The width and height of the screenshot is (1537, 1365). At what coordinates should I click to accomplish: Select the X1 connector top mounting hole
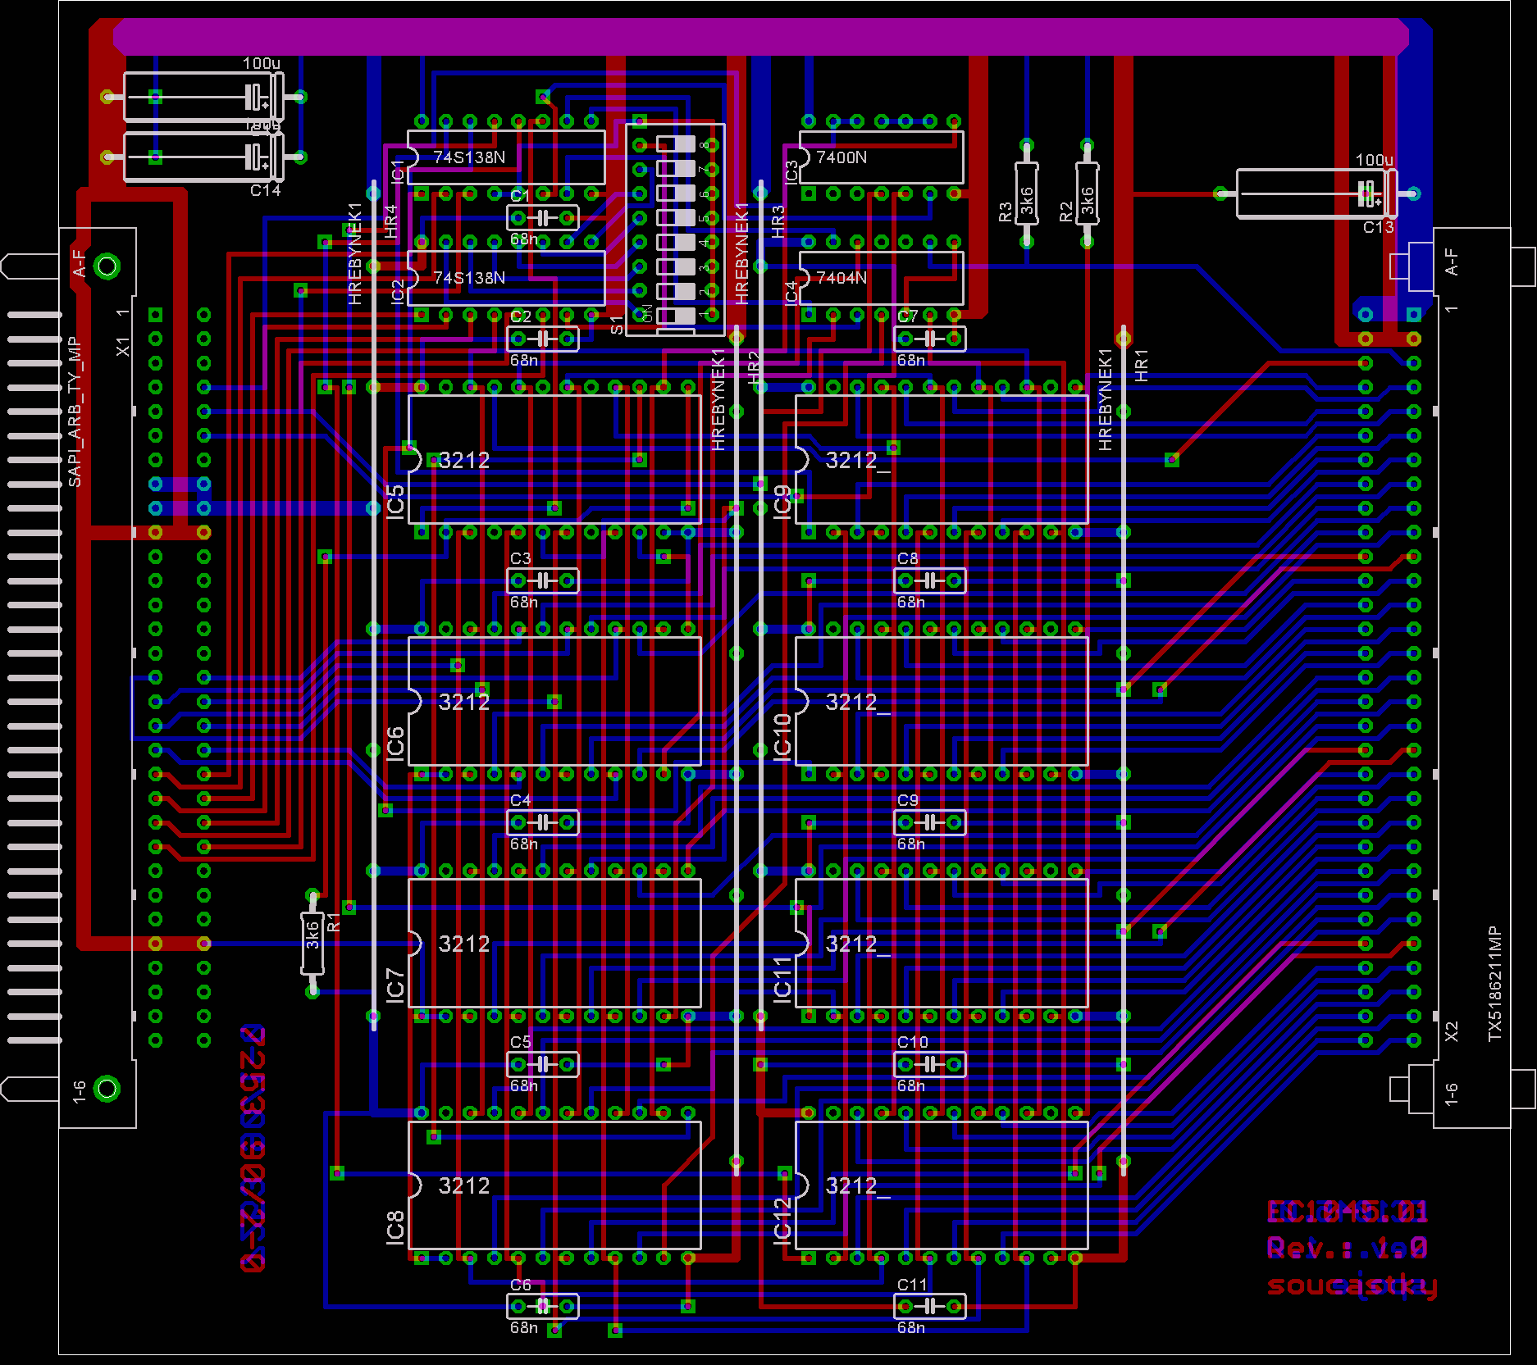pos(107,266)
